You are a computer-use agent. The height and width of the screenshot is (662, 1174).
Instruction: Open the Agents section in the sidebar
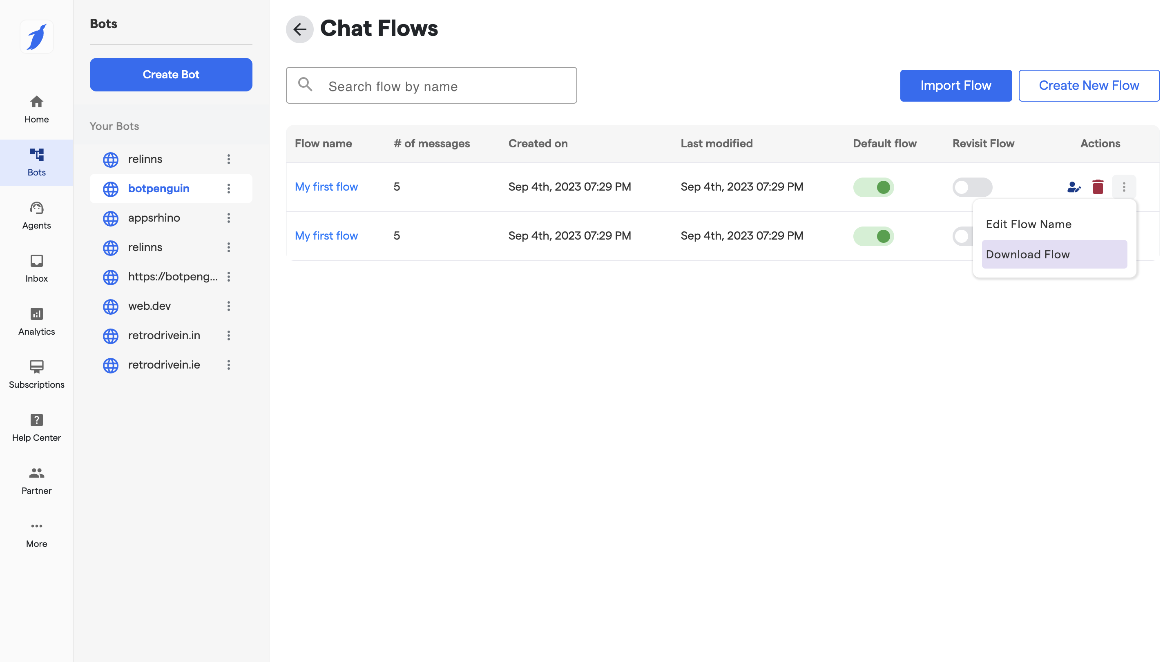(36, 215)
